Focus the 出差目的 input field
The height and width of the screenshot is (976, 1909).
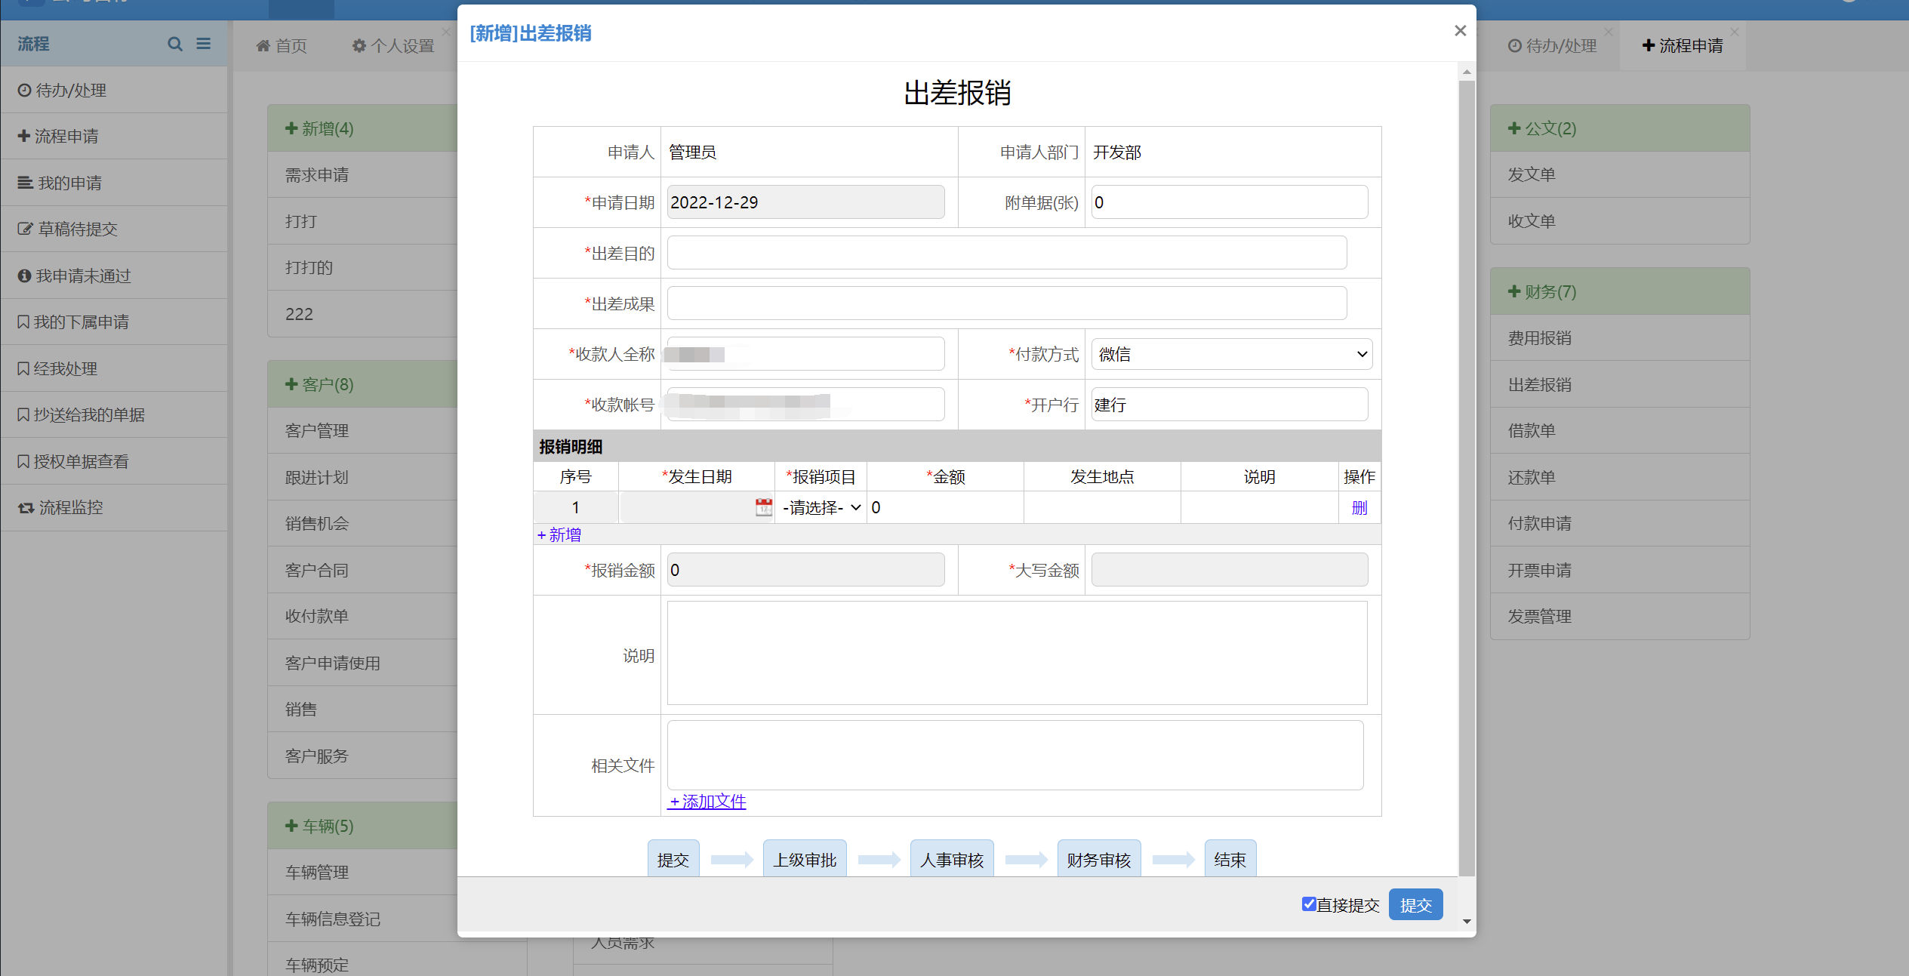click(x=1007, y=253)
